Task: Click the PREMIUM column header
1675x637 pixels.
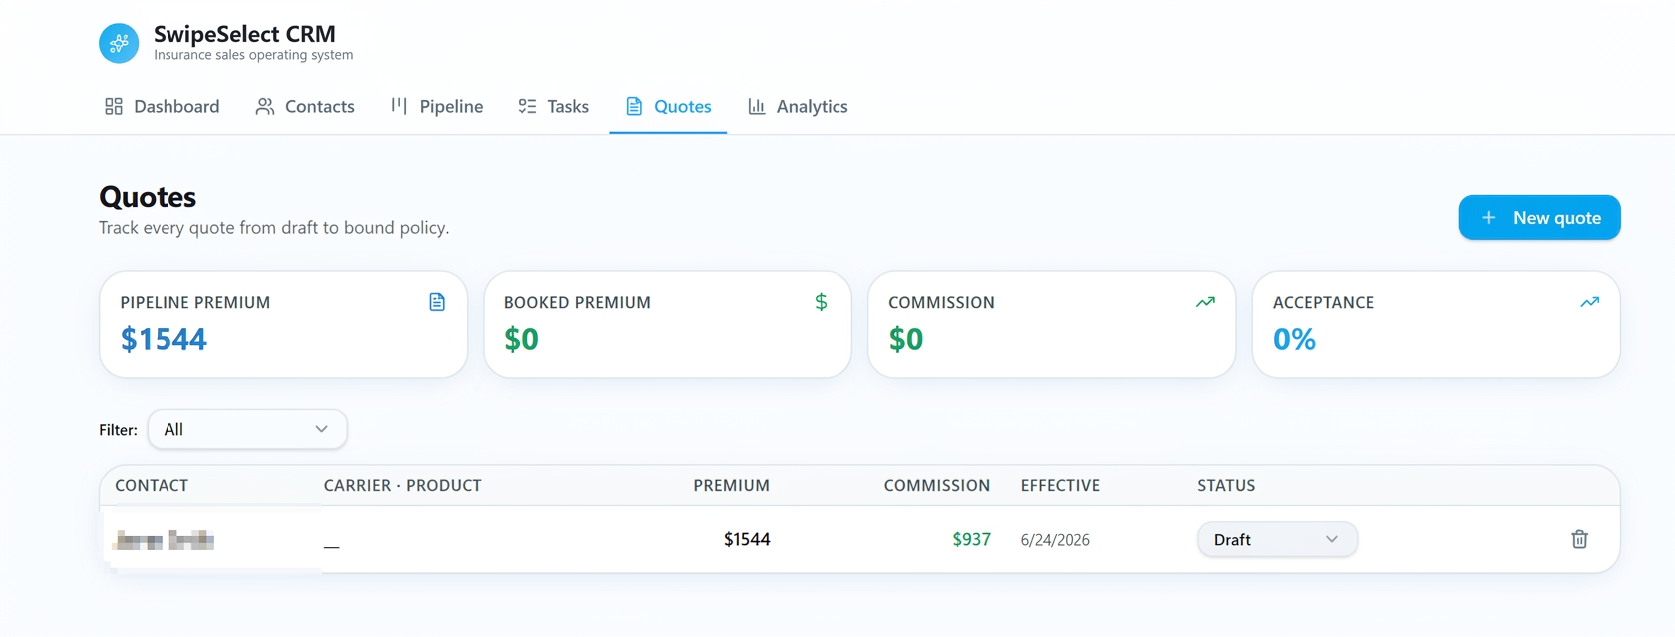Action: (x=731, y=485)
